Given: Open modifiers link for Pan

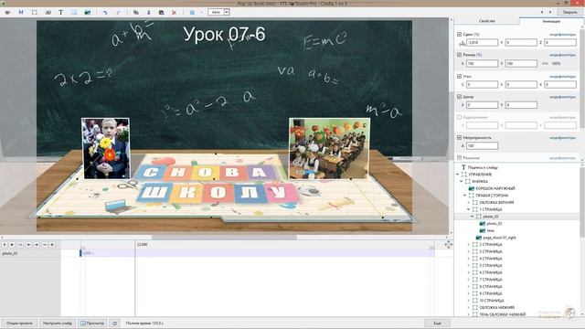Looking at the screenshot, I should (562, 35).
